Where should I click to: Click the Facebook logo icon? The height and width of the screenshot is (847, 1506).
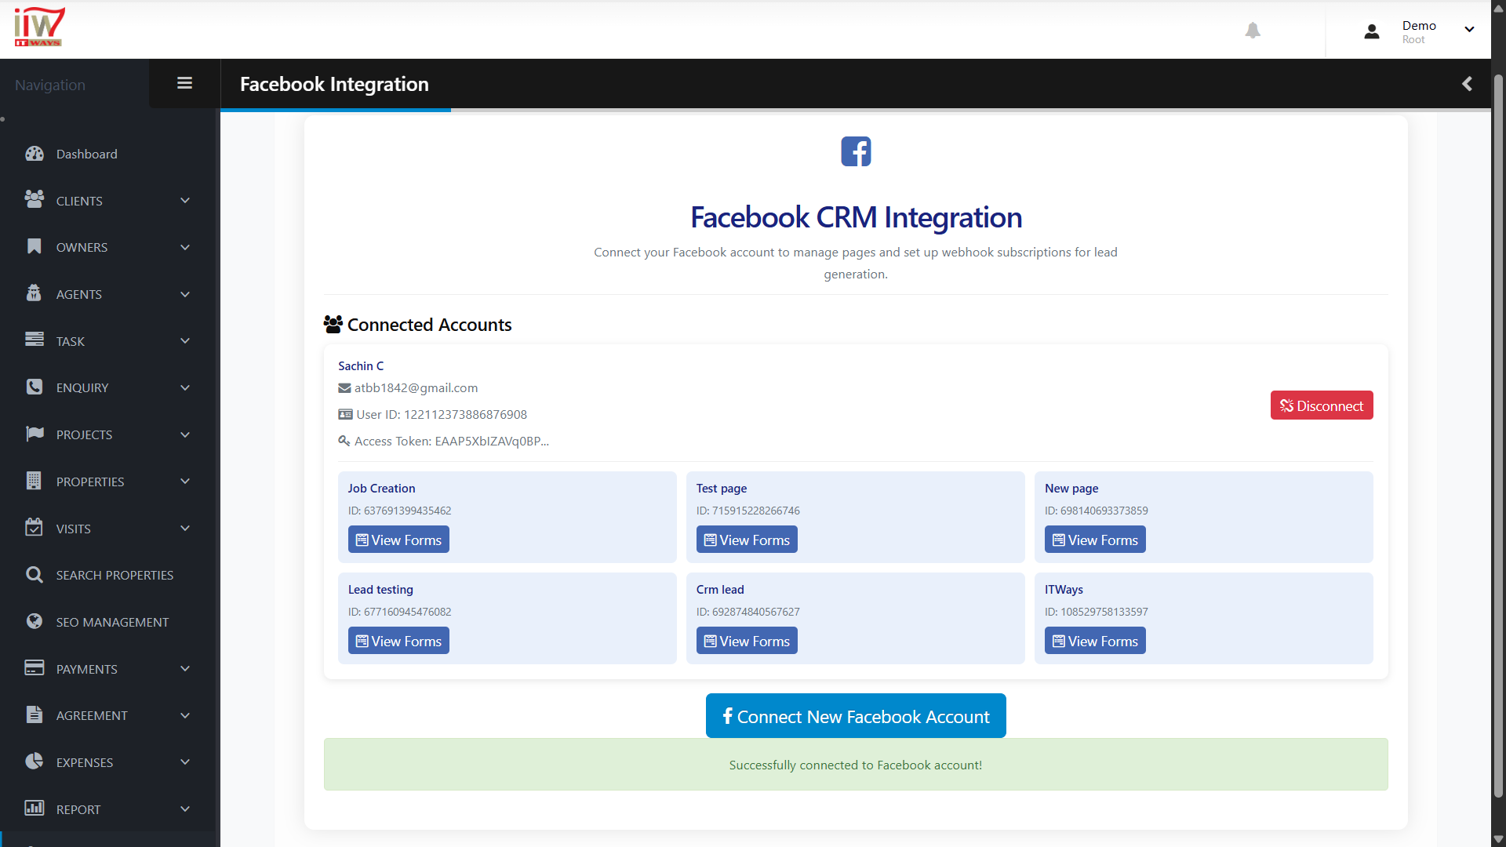pyautogui.click(x=856, y=151)
